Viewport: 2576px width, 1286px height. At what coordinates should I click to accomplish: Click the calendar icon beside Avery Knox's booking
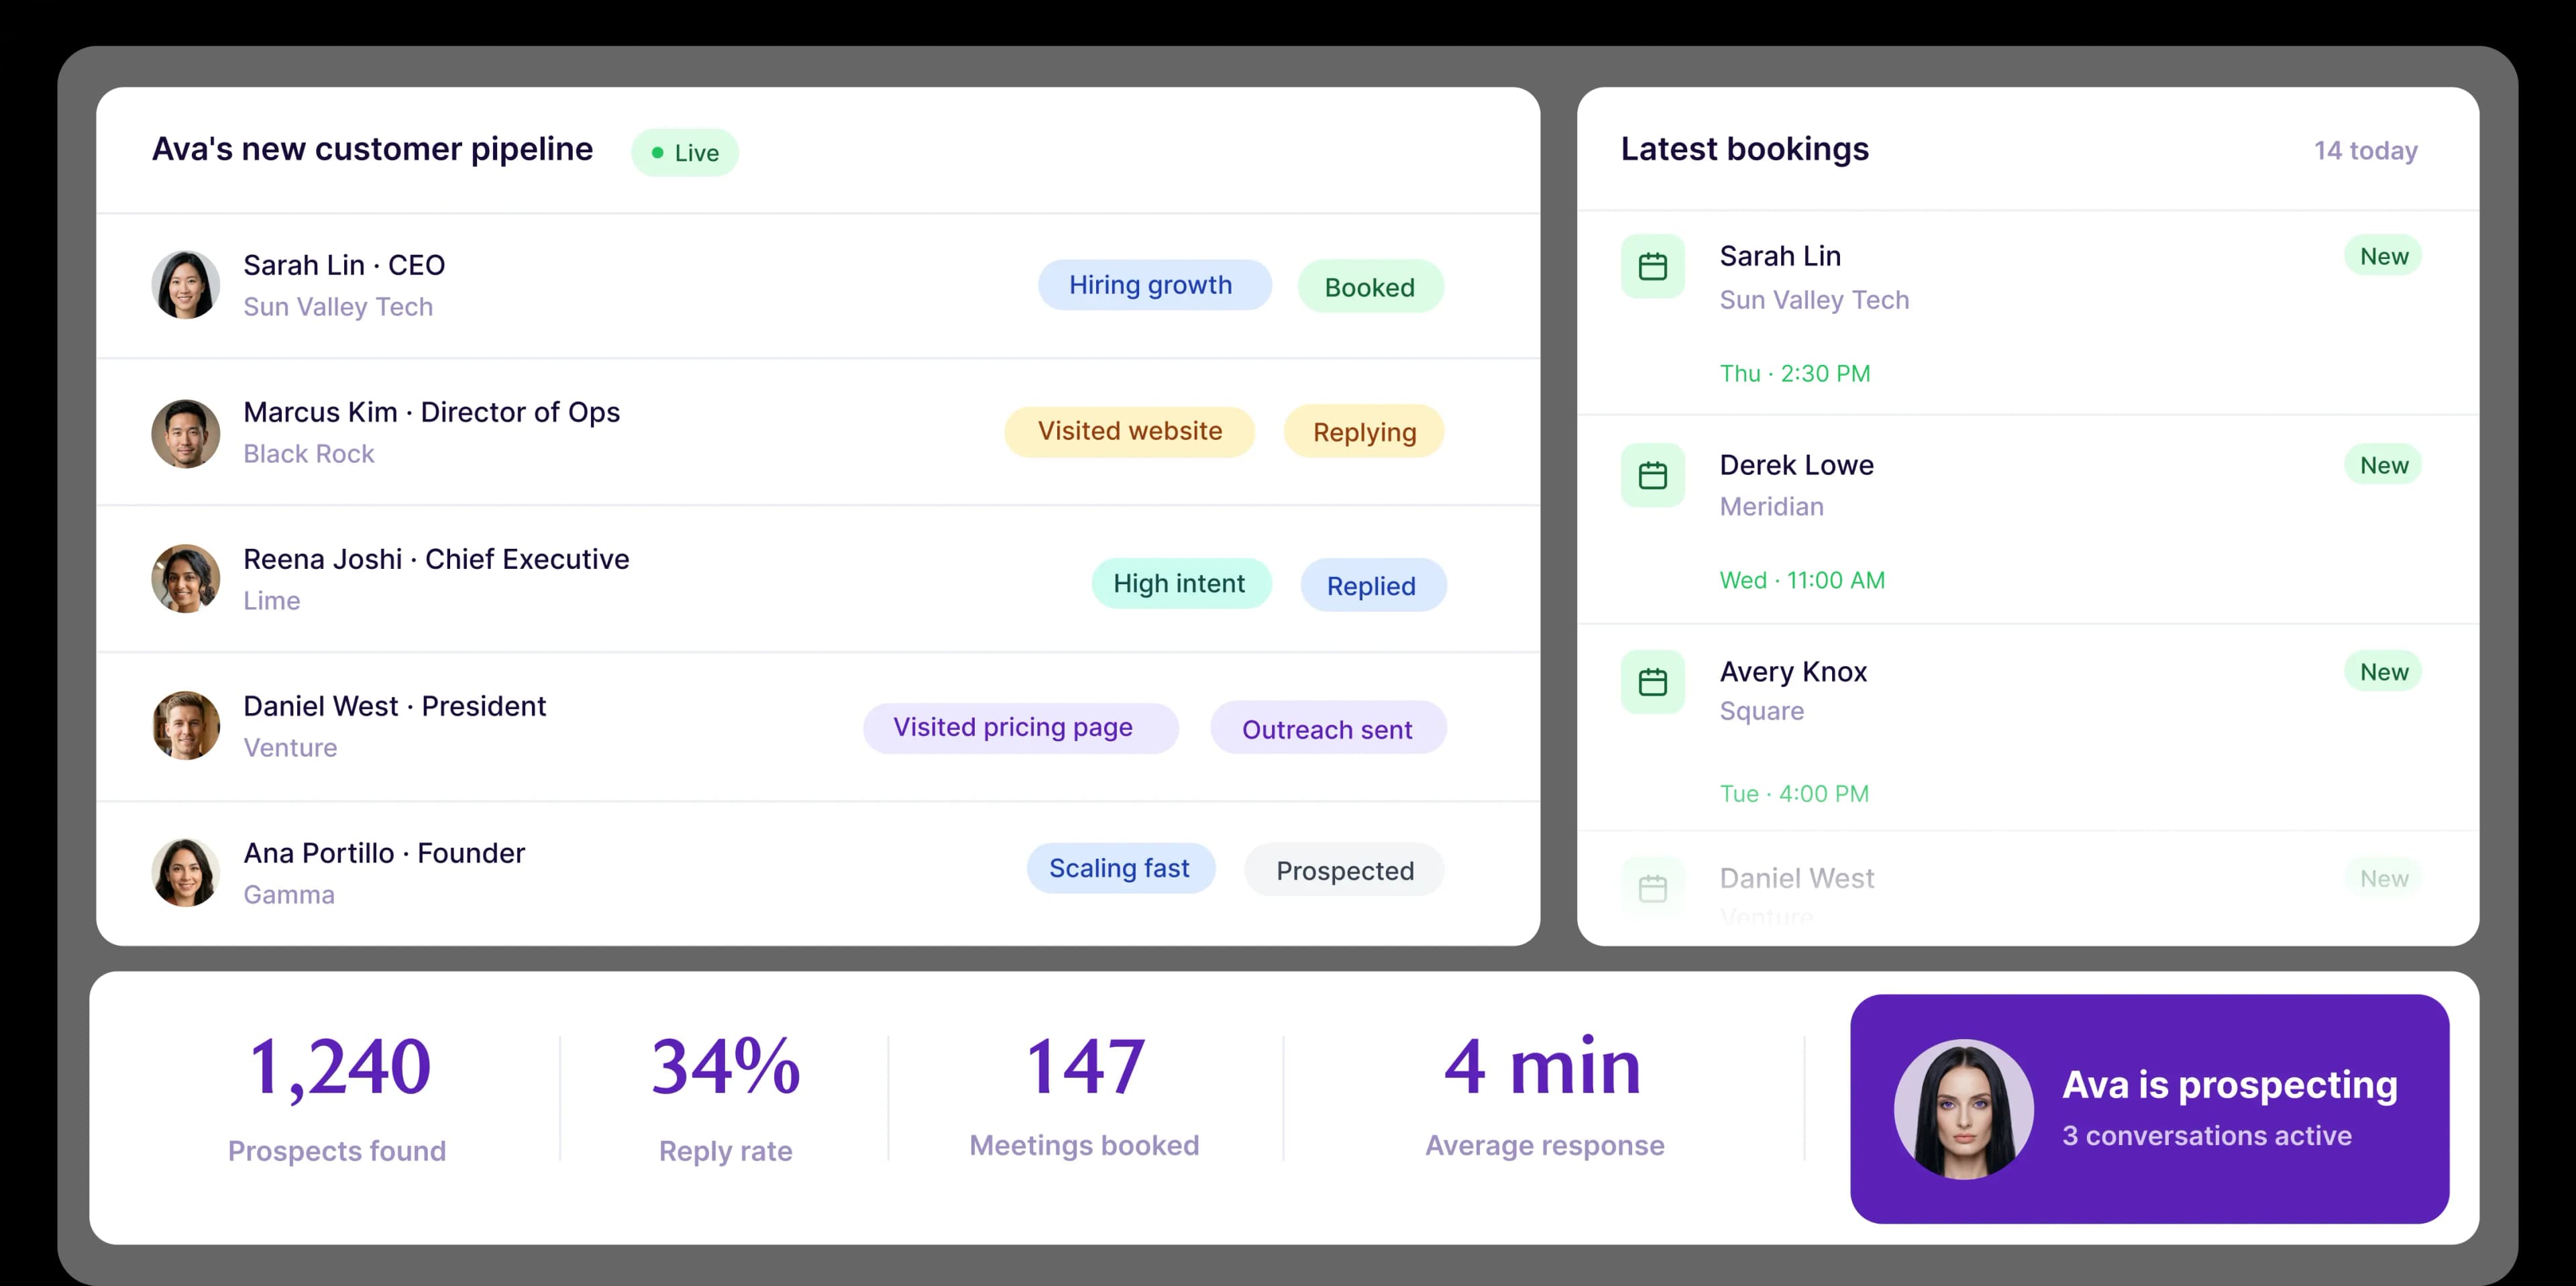coord(1652,682)
